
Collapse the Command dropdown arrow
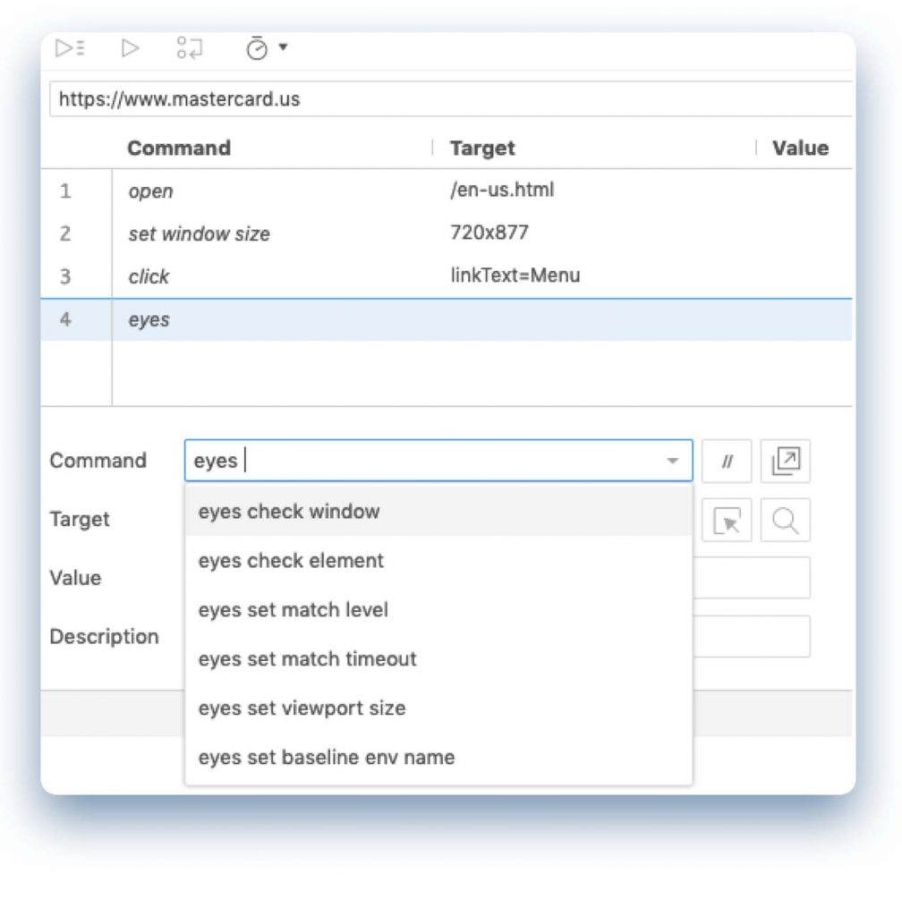(x=672, y=462)
